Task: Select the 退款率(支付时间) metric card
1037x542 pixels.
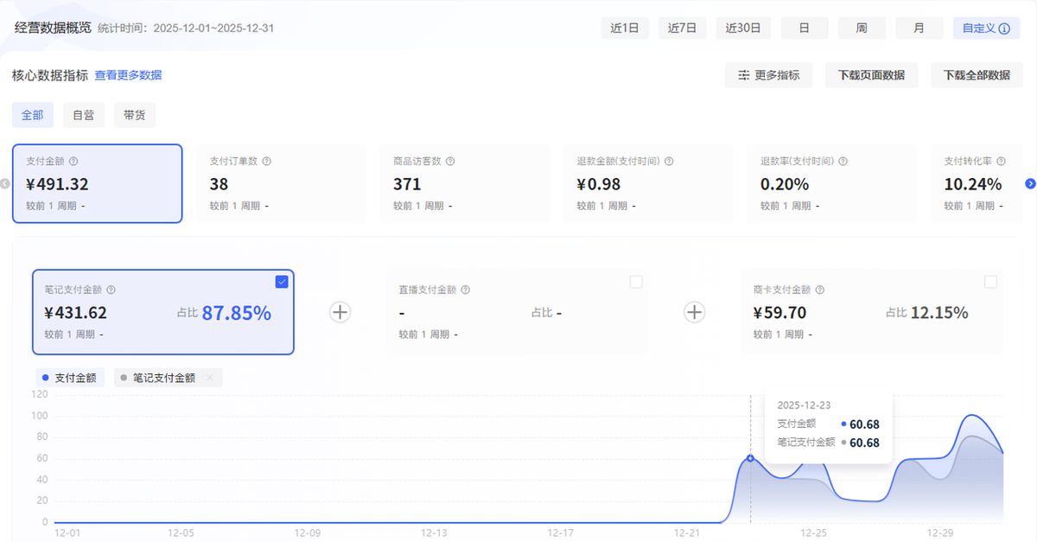Action: point(832,183)
